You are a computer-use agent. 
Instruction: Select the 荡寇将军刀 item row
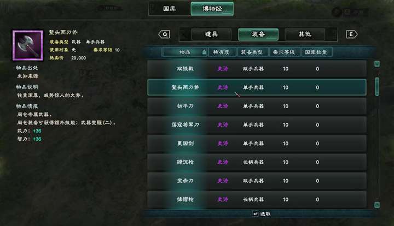[257, 125]
